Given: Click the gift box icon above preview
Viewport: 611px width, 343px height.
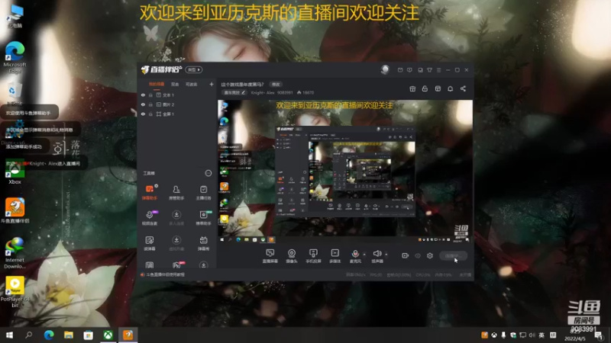Looking at the screenshot, I should [x=412, y=88].
